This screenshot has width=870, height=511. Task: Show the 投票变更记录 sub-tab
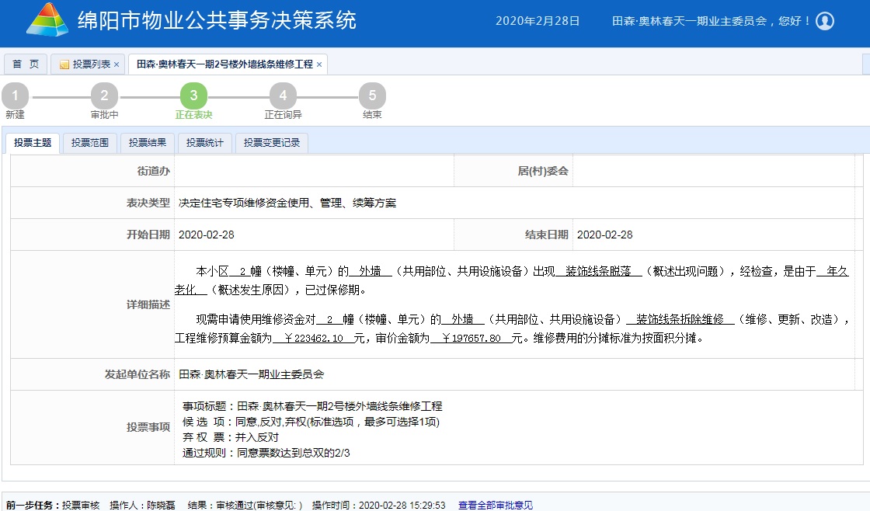click(x=271, y=143)
